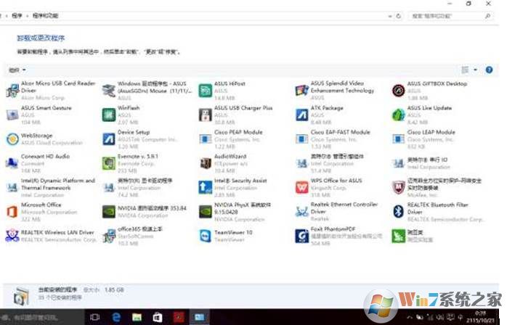
Task: Select the Evernote v. 5.9.1 icon
Action: coord(109,162)
